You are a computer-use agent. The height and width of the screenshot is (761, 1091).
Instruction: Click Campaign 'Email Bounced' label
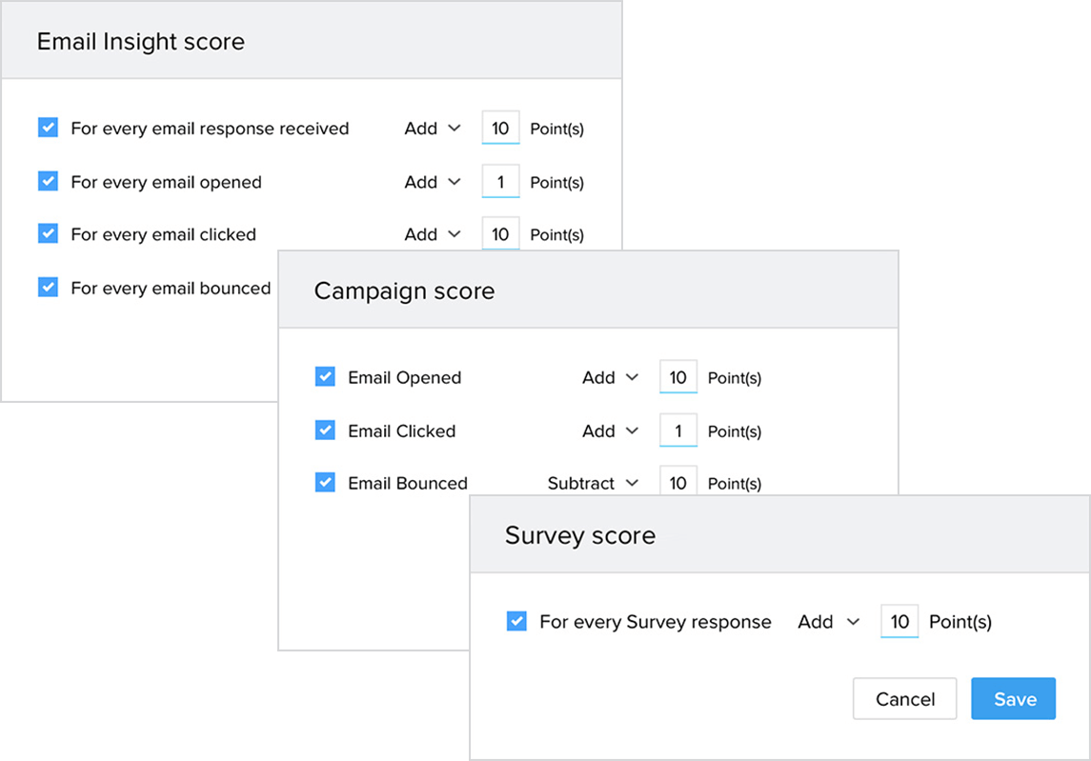(408, 484)
